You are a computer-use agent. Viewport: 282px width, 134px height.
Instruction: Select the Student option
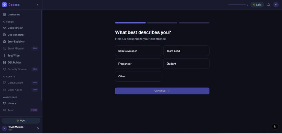pos(186,64)
